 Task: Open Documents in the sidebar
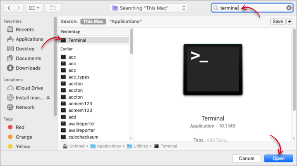tap(29, 58)
